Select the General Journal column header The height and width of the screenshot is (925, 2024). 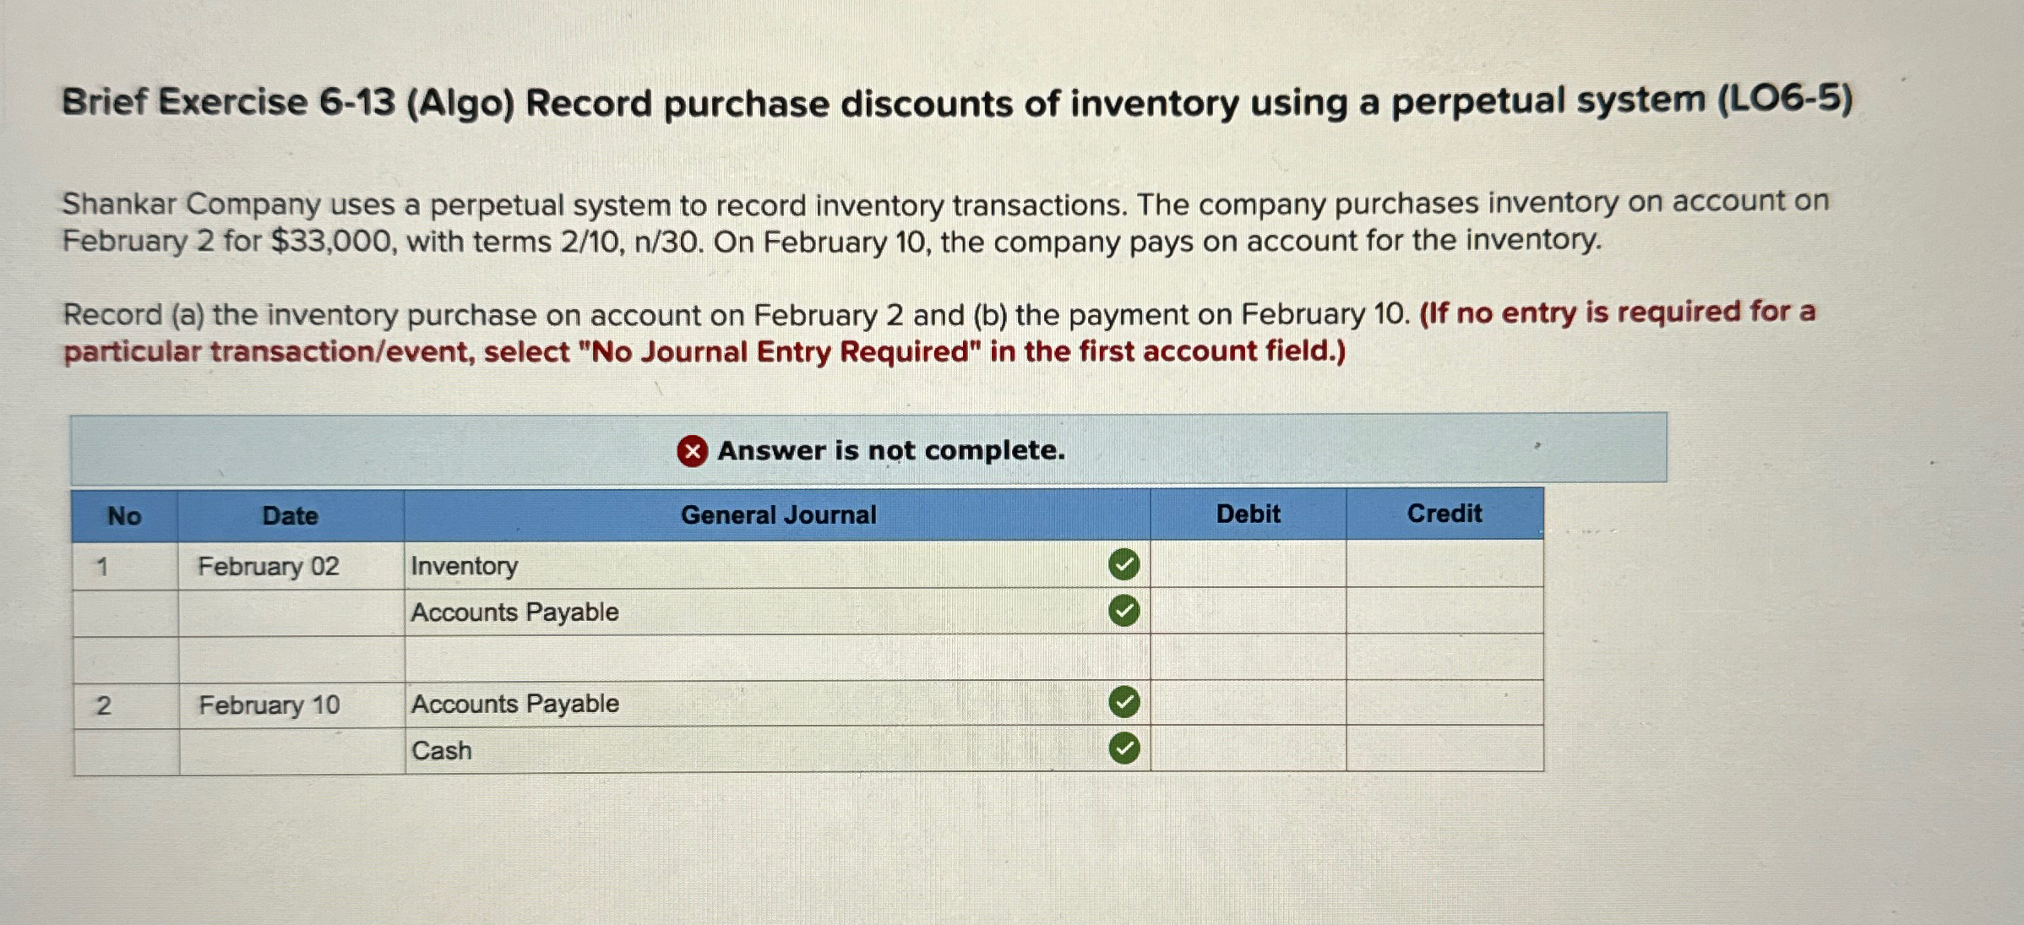(777, 514)
